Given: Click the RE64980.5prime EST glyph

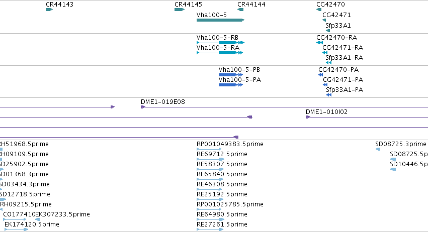Looking at the screenshot, I should (210, 220).
